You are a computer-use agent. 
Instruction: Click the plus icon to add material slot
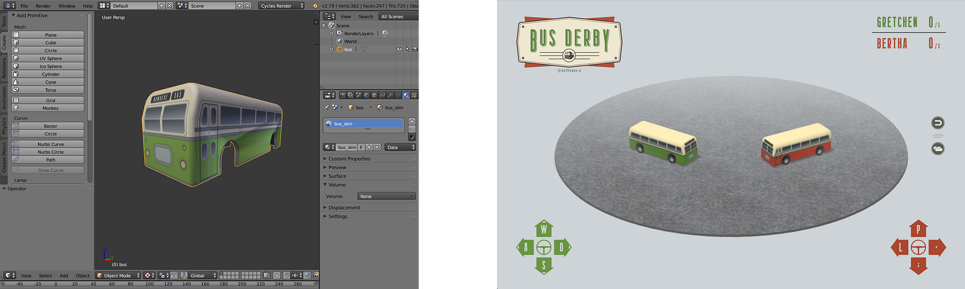(412, 121)
